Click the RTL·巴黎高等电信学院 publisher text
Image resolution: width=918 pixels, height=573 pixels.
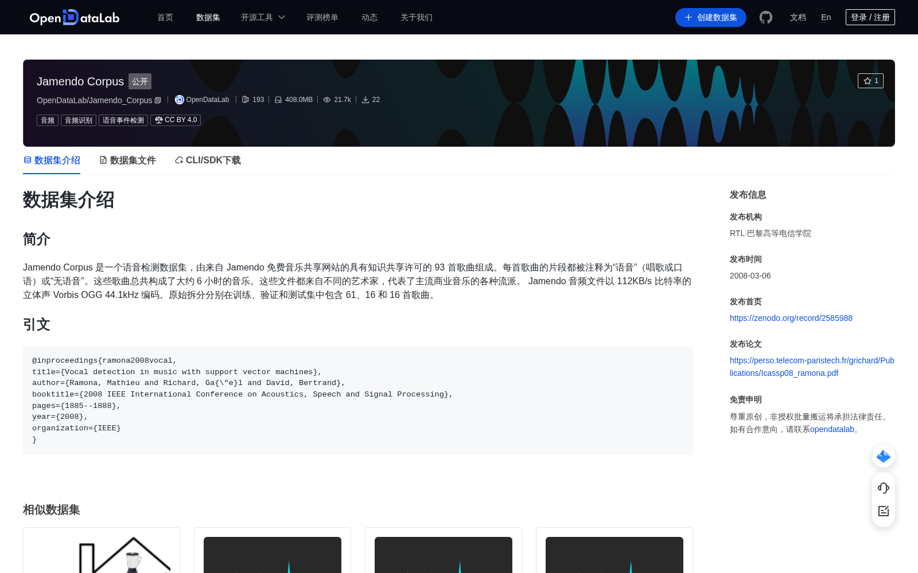(771, 233)
